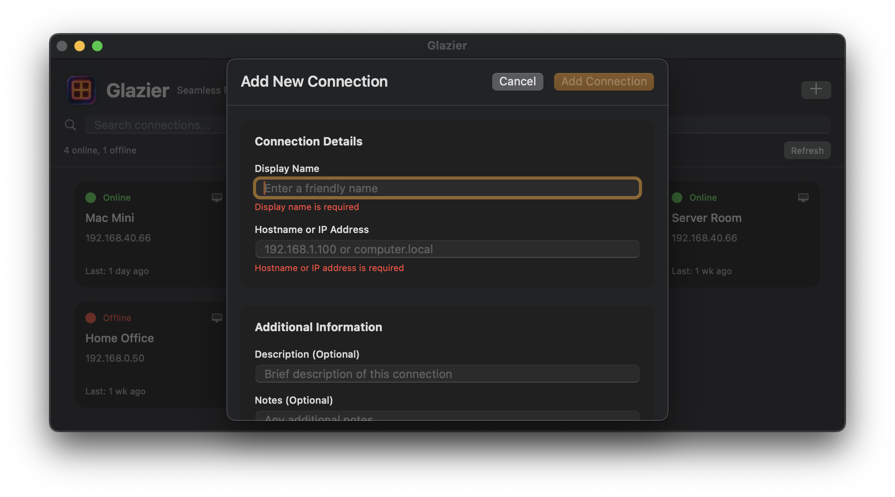Click the green zoom button in the title bar
This screenshot has width=895, height=497.
pos(97,46)
